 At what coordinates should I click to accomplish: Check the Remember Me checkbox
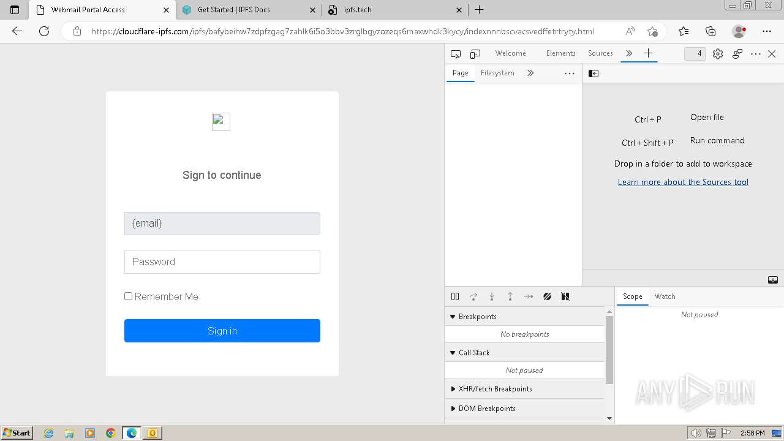pyautogui.click(x=129, y=296)
